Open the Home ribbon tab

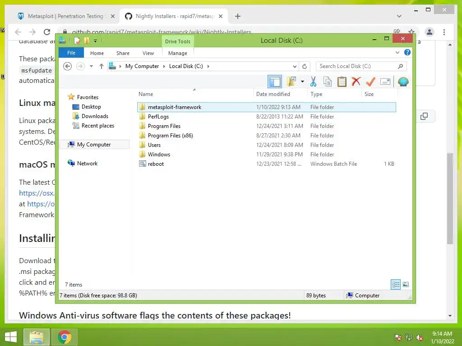[97, 53]
